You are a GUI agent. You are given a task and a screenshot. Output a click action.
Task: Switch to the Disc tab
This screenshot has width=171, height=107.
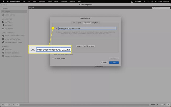(80, 23)
